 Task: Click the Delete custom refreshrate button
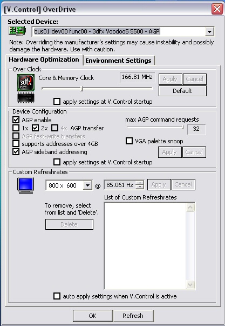(69, 224)
